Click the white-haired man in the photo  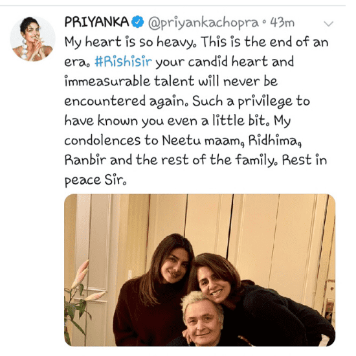click(201, 320)
